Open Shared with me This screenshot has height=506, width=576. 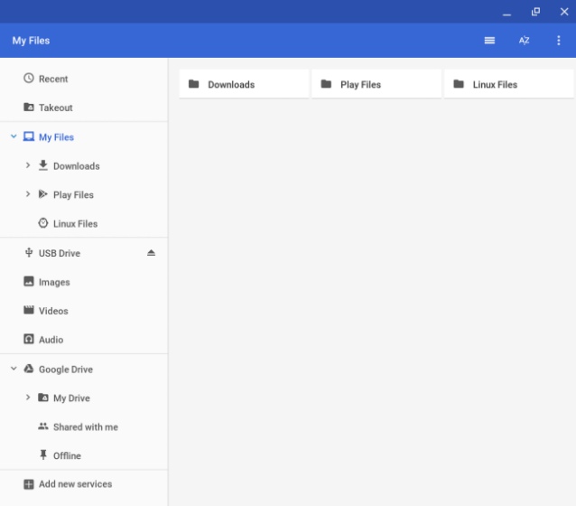click(84, 426)
